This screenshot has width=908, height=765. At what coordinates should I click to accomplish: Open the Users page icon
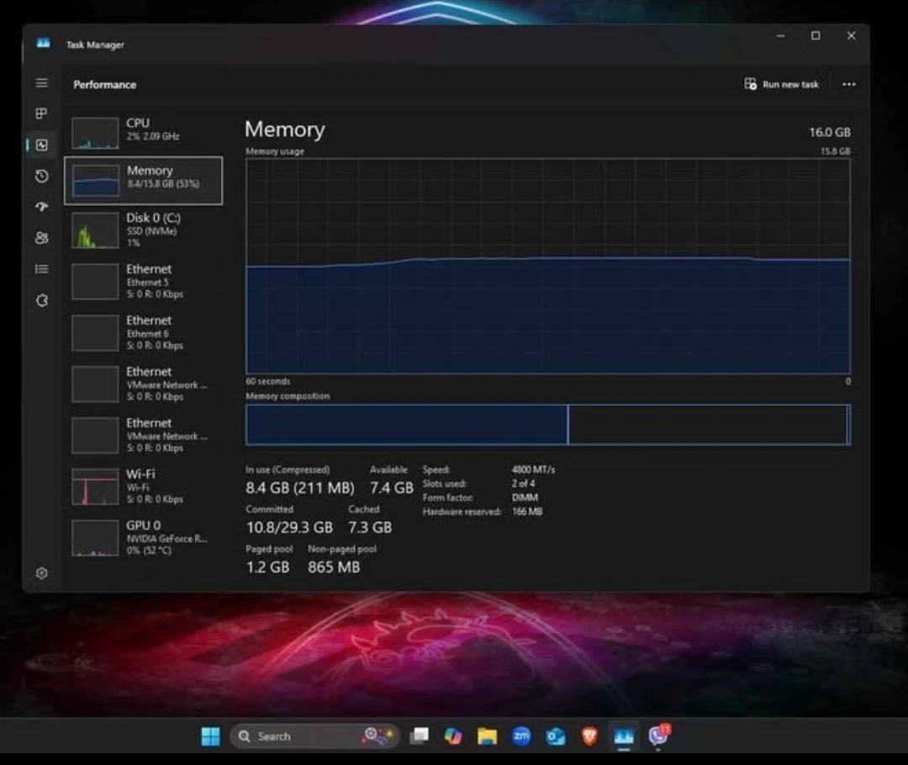[x=41, y=238]
